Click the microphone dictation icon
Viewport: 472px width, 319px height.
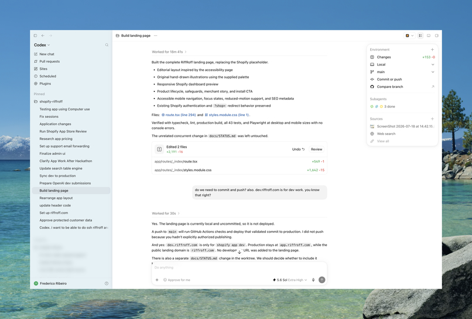point(313,280)
